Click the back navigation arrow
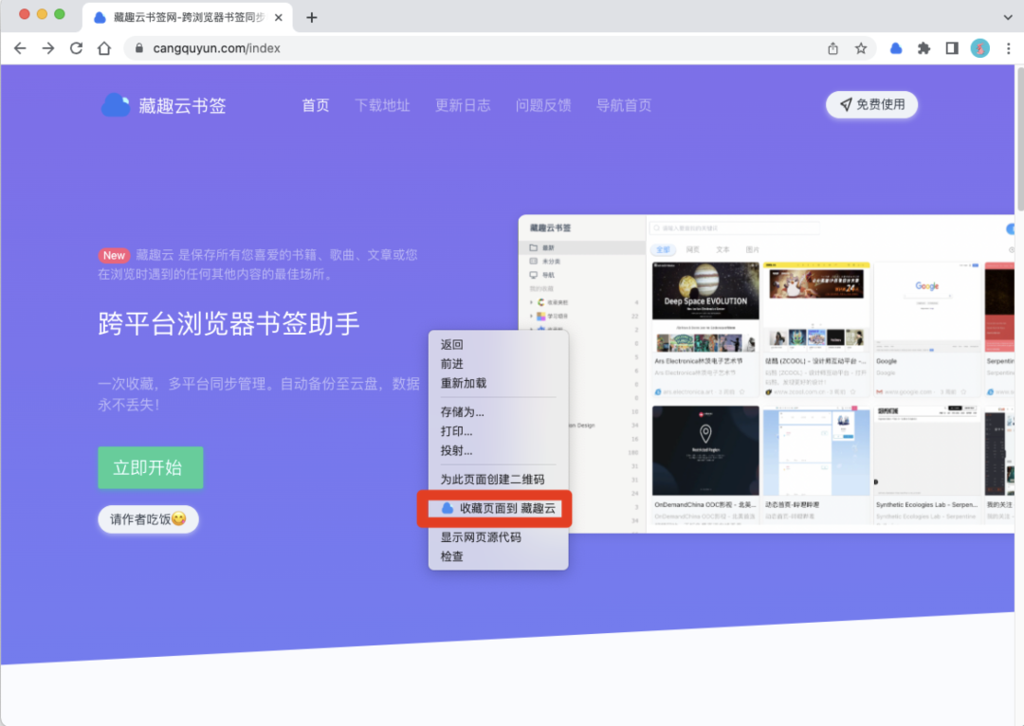 (21, 46)
